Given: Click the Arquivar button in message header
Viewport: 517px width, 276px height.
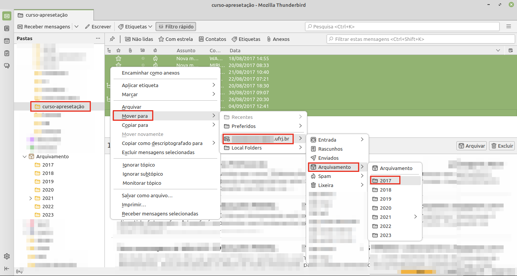Looking at the screenshot, I should 472,146.
